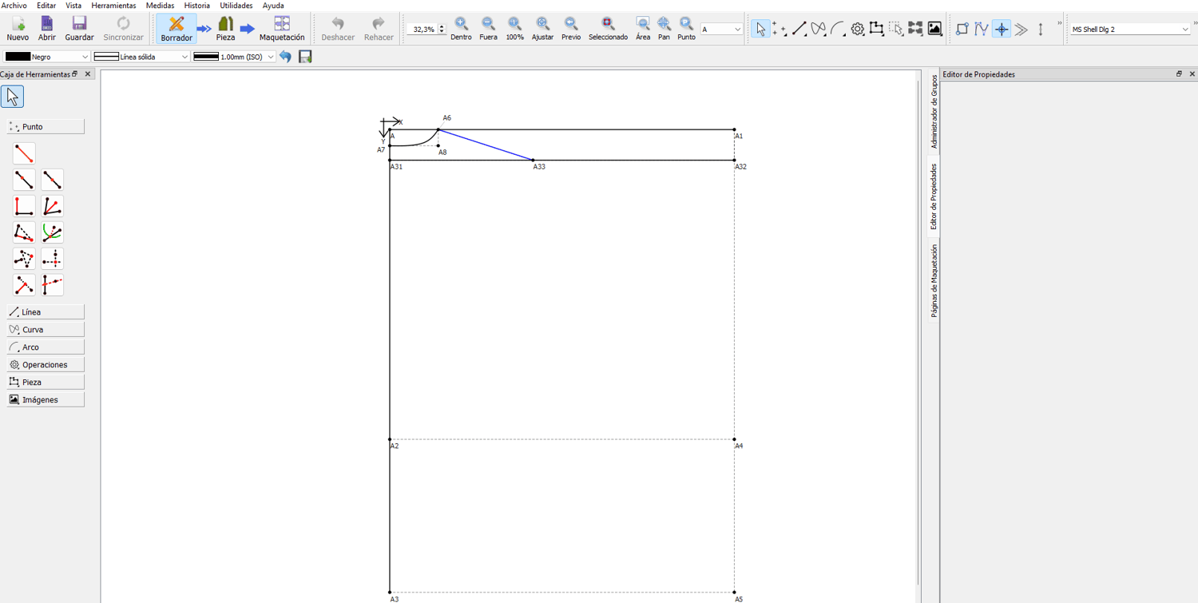Image resolution: width=1198 pixels, height=603 pixels.
Task: Expand the Operaciones tool group
Action: [x=46, y=365]
